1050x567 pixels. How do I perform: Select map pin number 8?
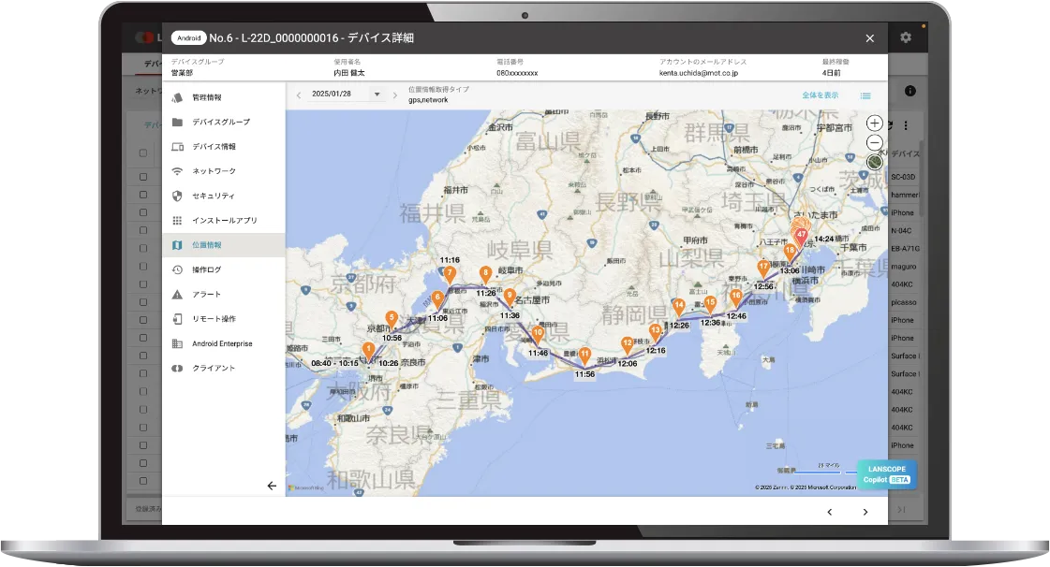tap(485, 275)
